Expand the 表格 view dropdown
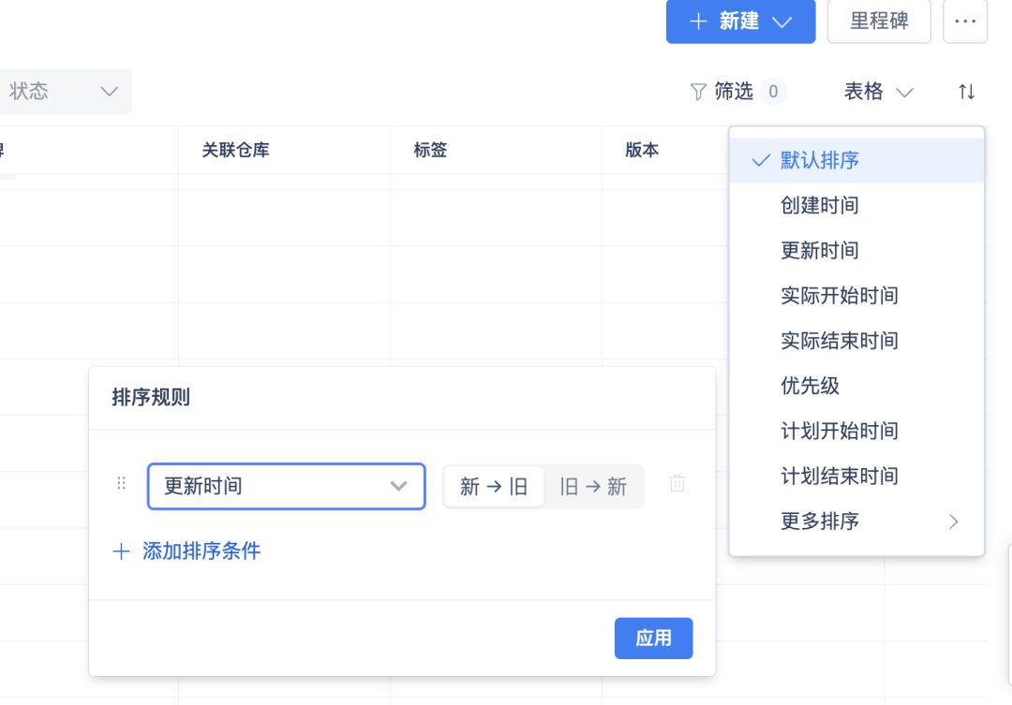 (878, 92)
